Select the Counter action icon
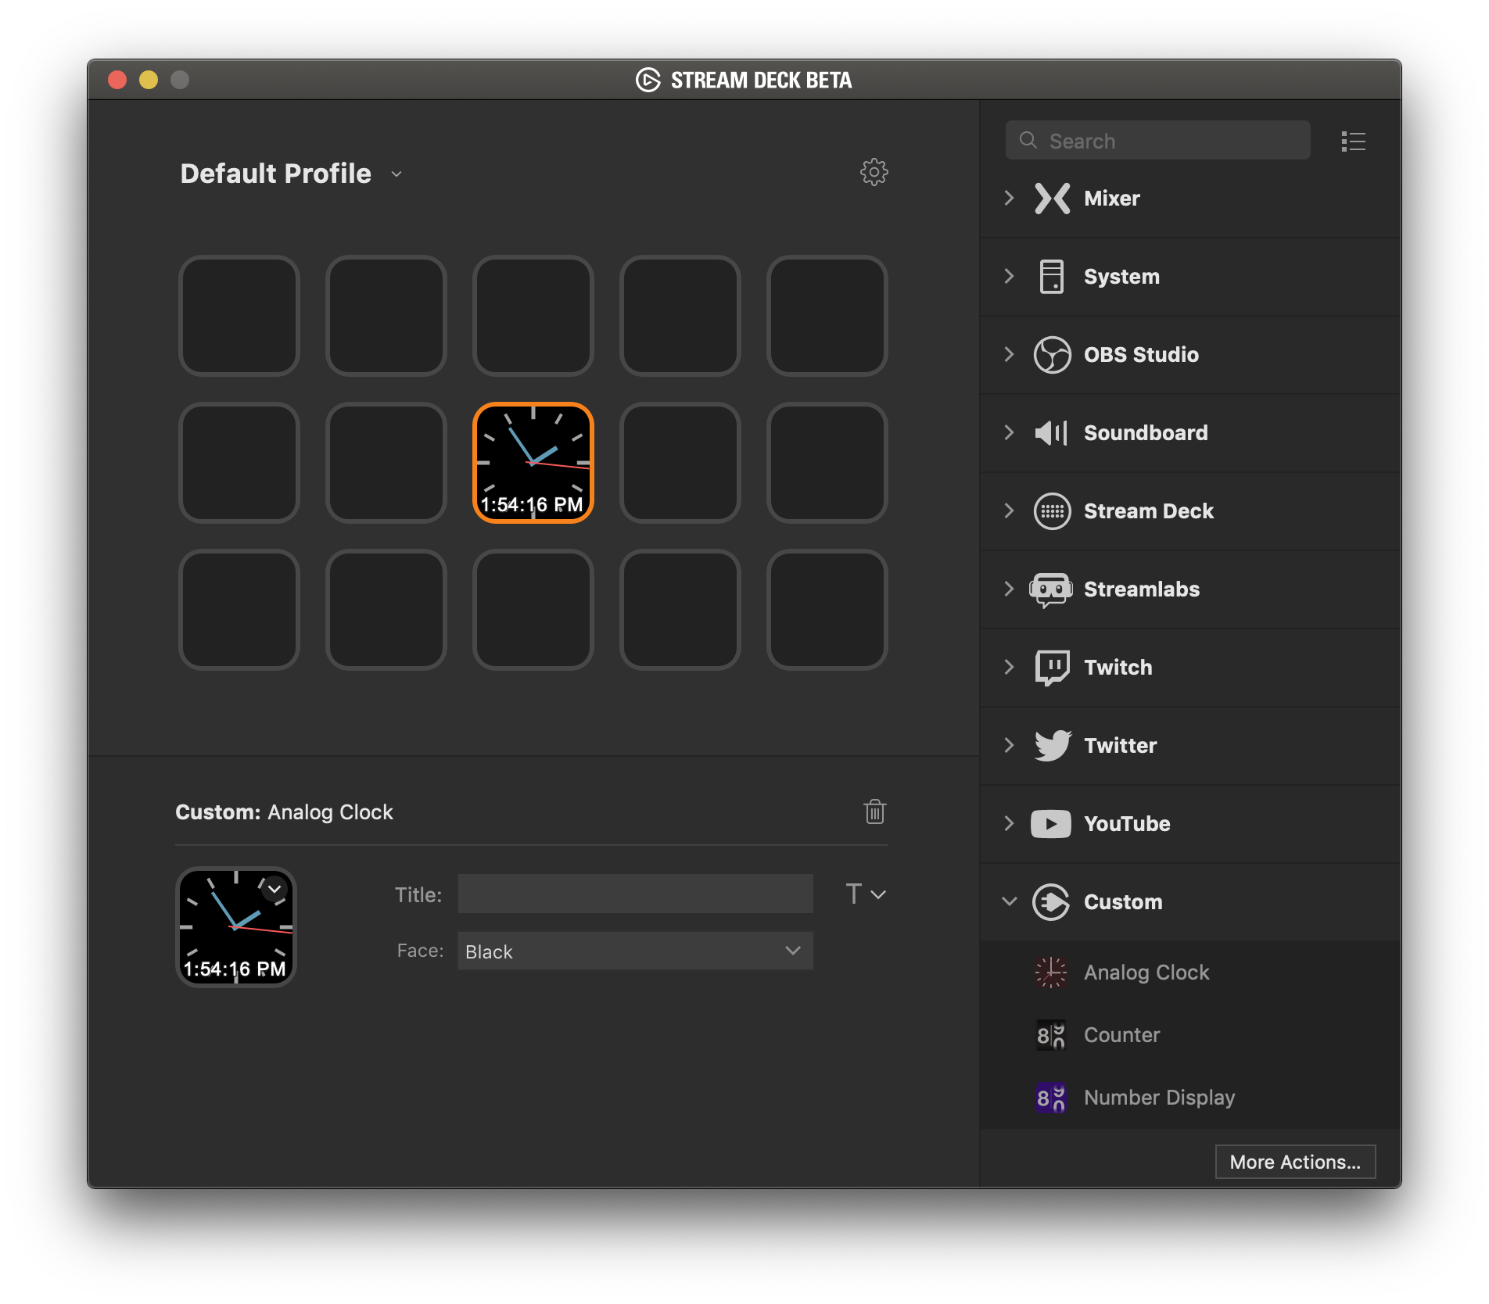The height and width of the screenshot is (1304, 1489). click(x=1050, y=1035)
